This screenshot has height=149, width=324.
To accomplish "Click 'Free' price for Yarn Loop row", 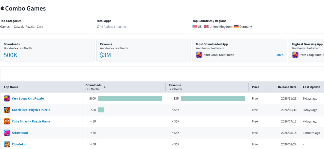I will coord(255,98).
